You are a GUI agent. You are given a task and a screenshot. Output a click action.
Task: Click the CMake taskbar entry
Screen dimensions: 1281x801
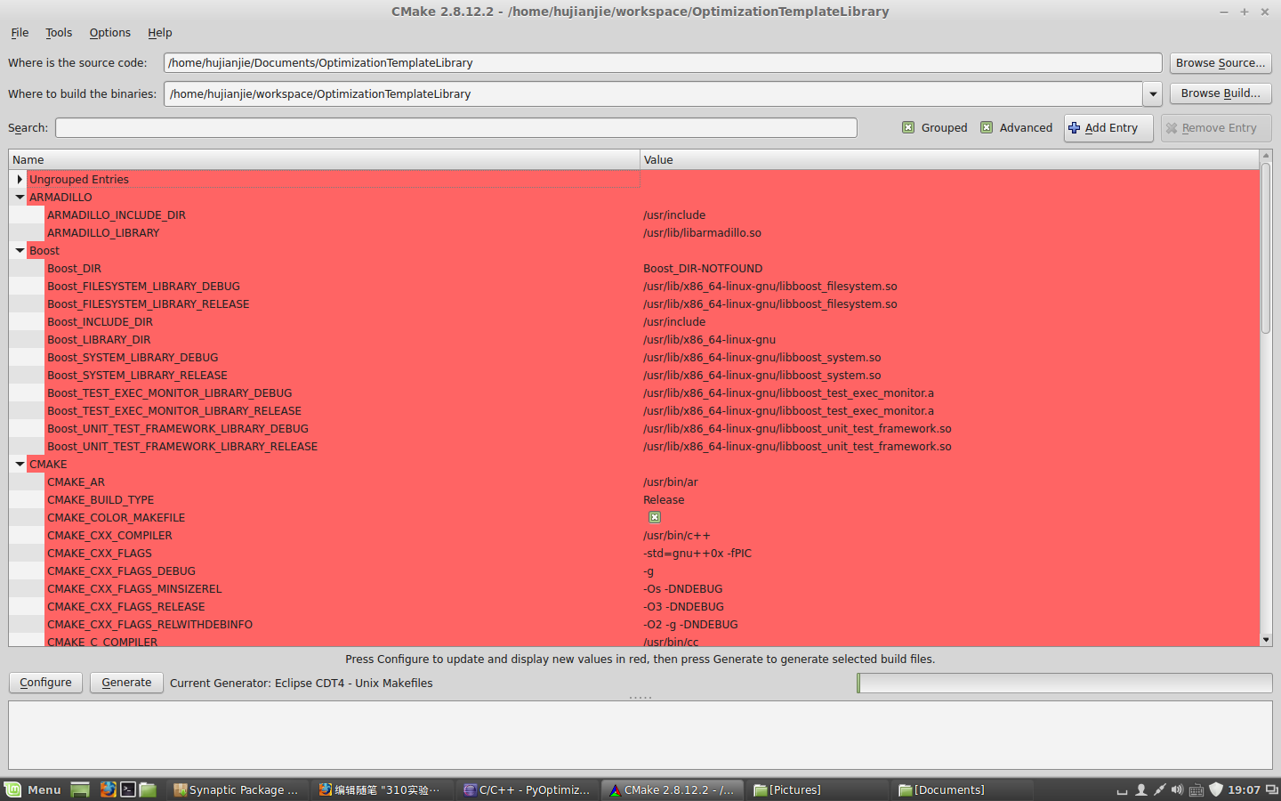click(672, 789)
